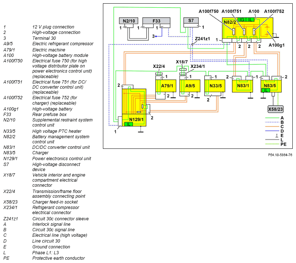Screen dimensions: 296x263
Task: Click the S7 high-voltage disconnect device
Action: [x=191, y=20]
